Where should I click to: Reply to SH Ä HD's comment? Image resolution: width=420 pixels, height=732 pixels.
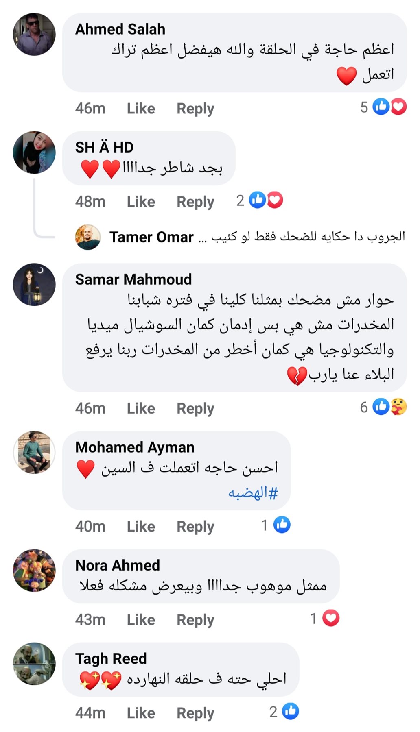195,202
